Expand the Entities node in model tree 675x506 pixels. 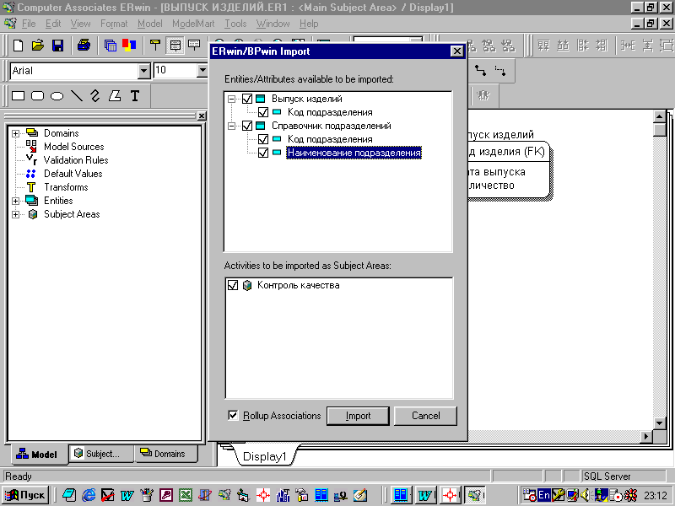[x=15, y=201]
